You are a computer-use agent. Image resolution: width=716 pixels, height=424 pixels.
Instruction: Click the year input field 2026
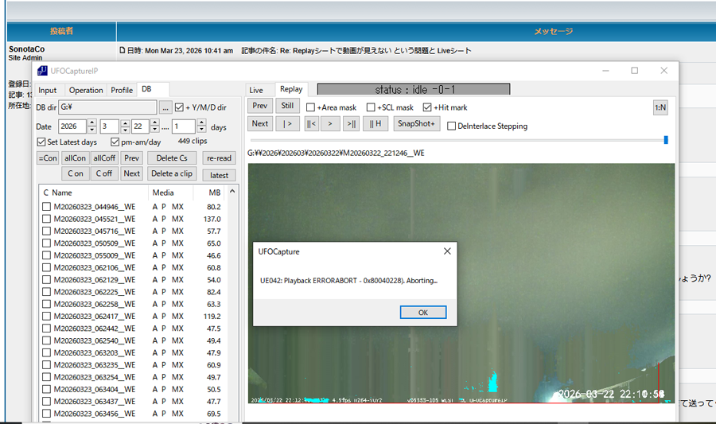coord(72,126)
